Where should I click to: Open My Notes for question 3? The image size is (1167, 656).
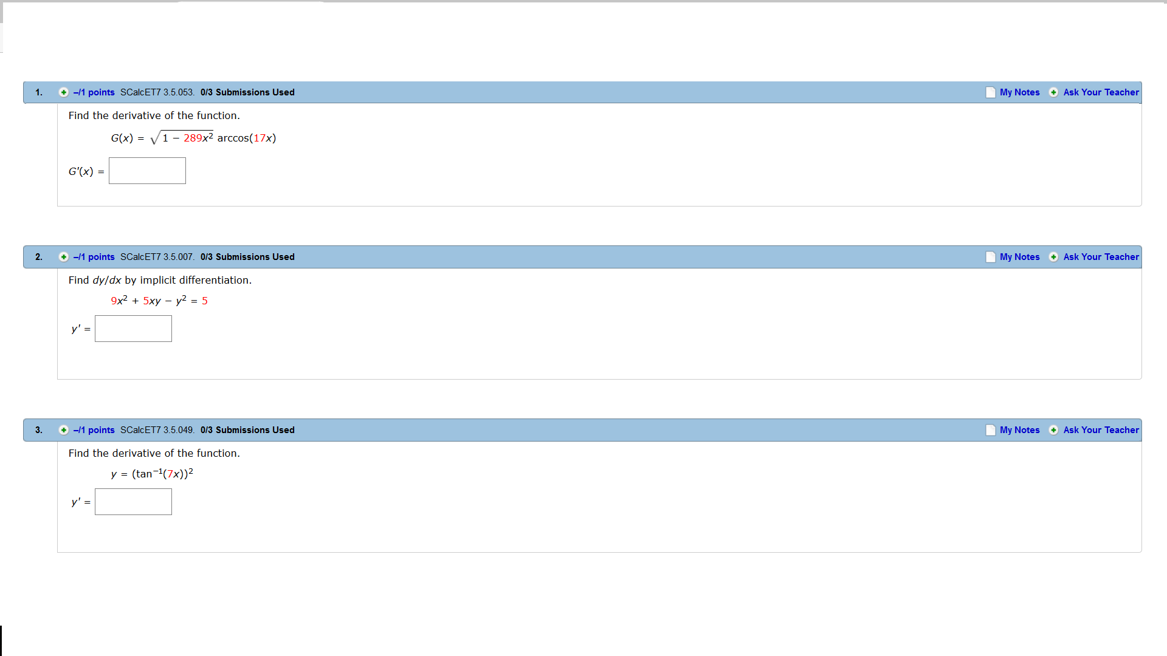click(1019, 430)
